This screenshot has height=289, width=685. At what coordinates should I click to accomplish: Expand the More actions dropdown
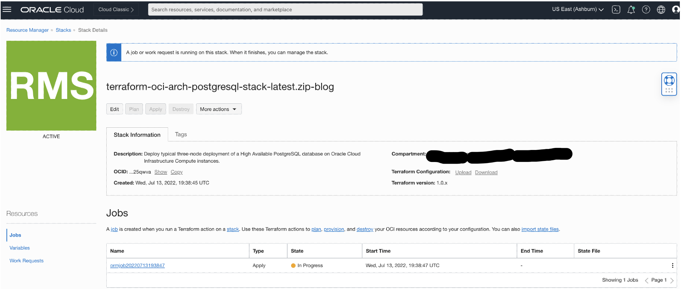[219, 109]
